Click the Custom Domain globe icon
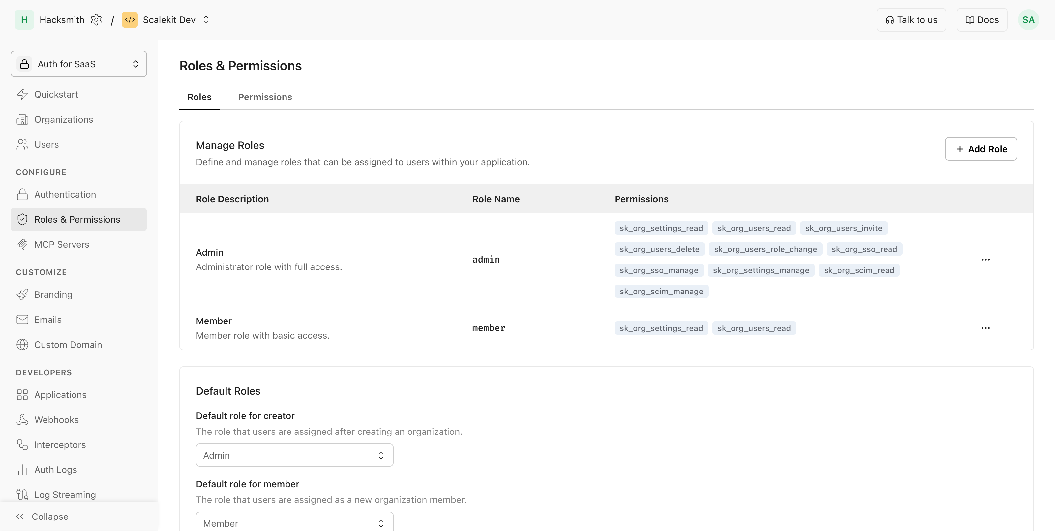Screen dimensions: 1055x531 [22, 345]
